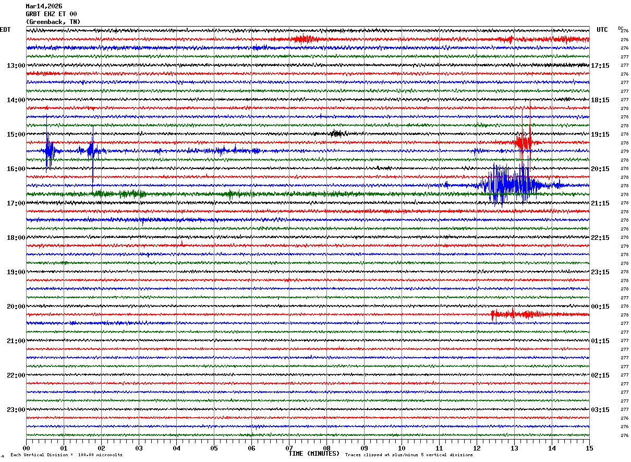631x462 pixels.
Task: Click the 20:15 UTC time label
Action: [x=600, y=169]
